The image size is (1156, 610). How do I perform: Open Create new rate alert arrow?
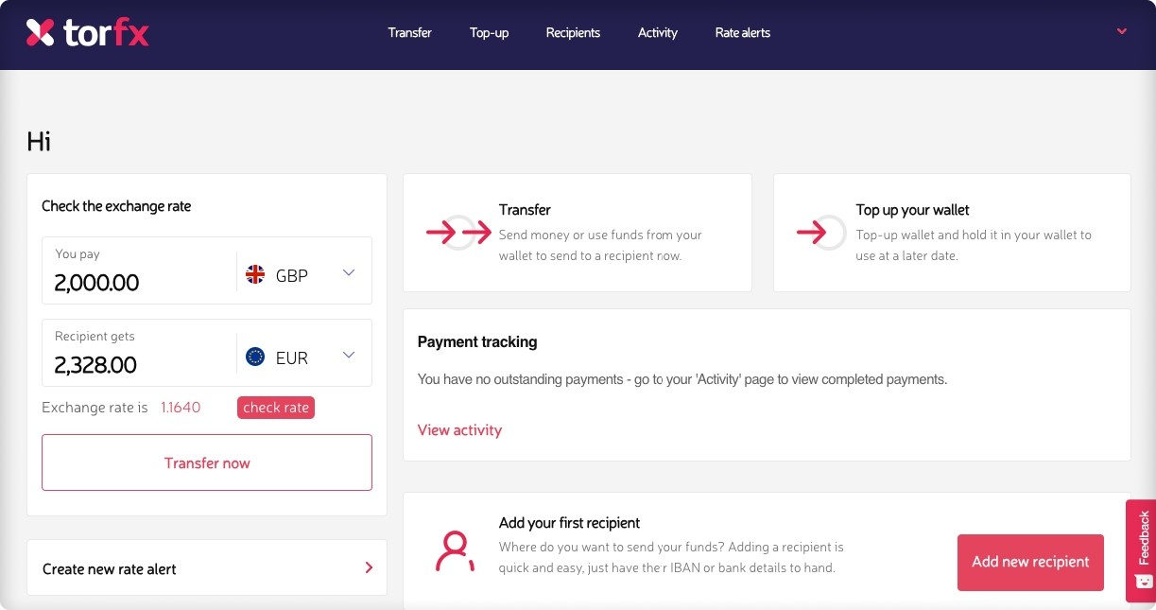click(x=369, y=568)
